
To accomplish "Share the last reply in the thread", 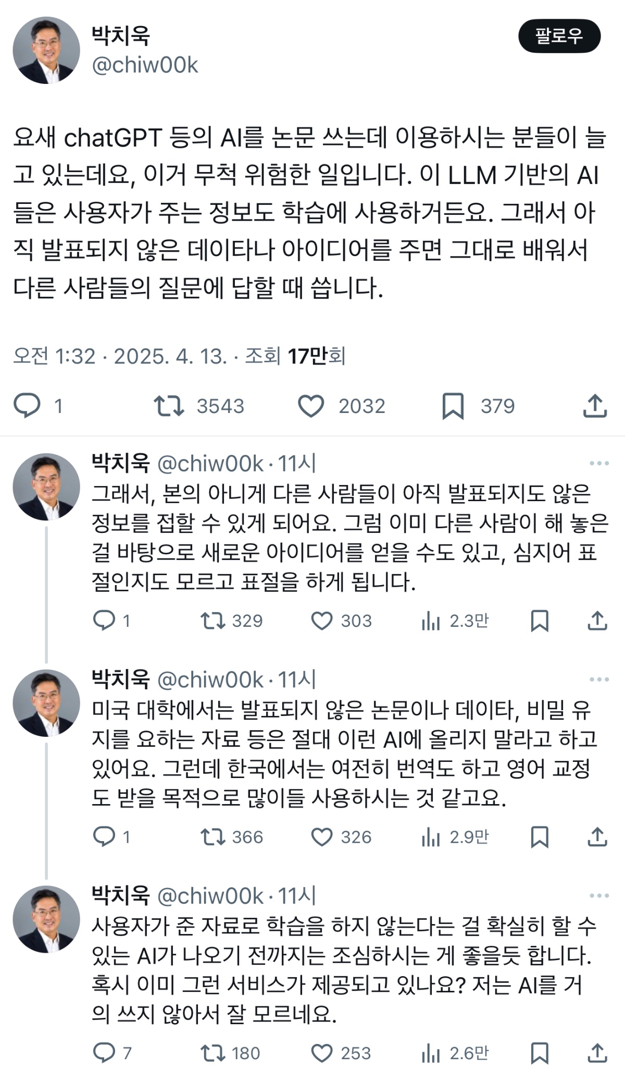I will pos(597,1053).
